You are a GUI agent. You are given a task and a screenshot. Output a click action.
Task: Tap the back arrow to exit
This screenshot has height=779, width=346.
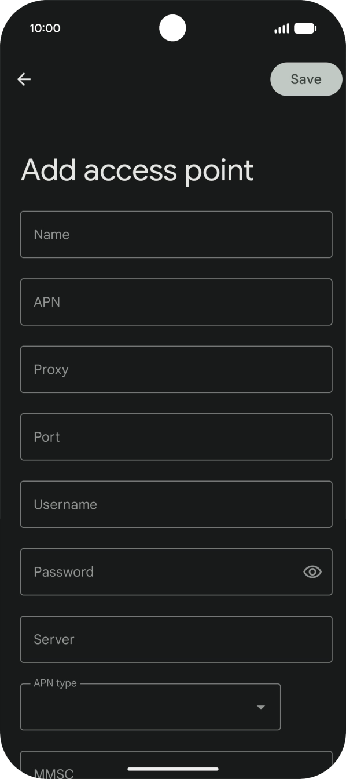[24, 79]
